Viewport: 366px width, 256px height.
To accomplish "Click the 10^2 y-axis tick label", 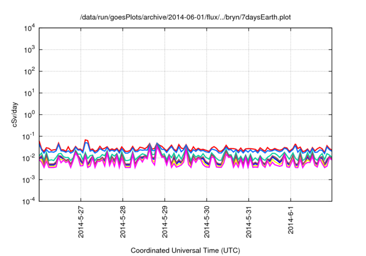I will click(x=30, y=71).
